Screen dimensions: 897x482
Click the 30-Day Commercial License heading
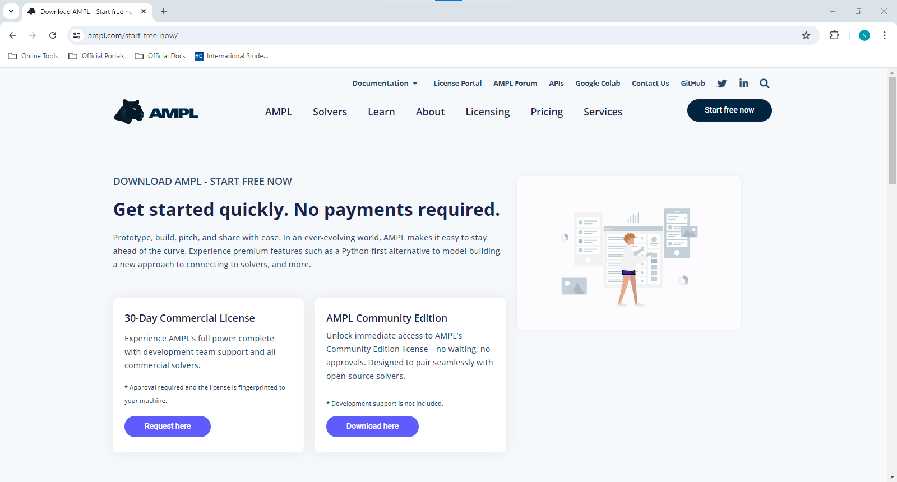coord(189,318)
